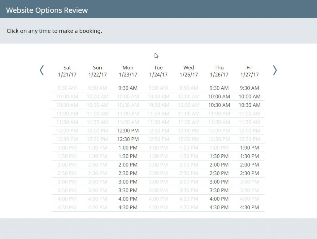Click the Thu 1/26/17 column header
The height and width of the screenshot is (239, 317).
coord(219,71)
